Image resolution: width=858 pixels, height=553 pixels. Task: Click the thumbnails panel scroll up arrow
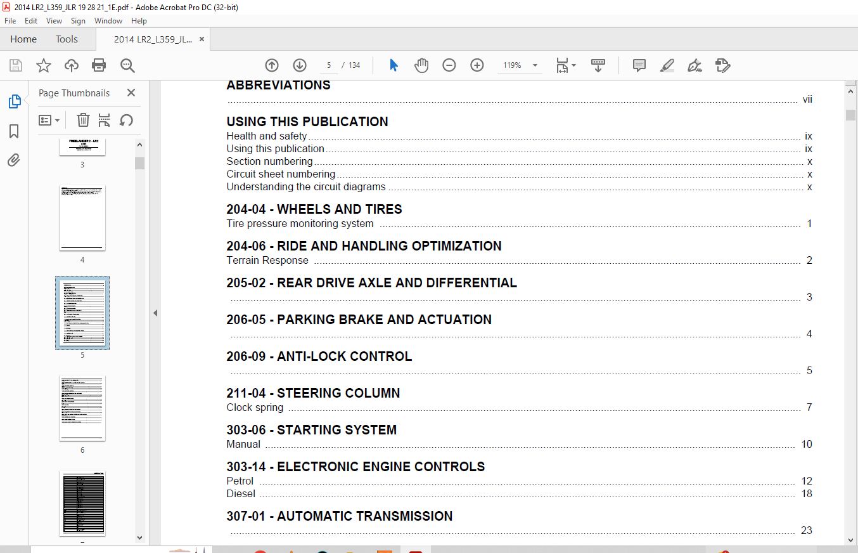point(140,145)
